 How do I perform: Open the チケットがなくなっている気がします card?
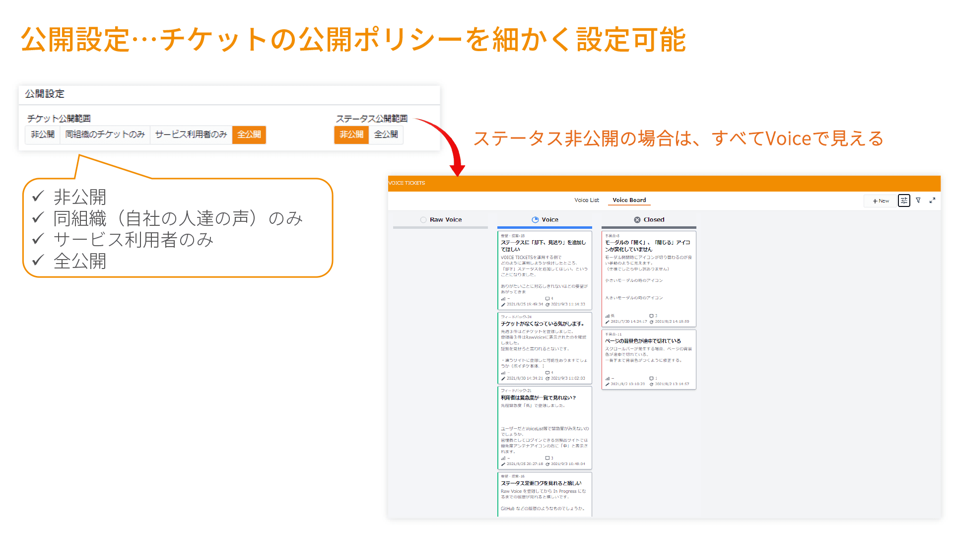coord(543,324)
